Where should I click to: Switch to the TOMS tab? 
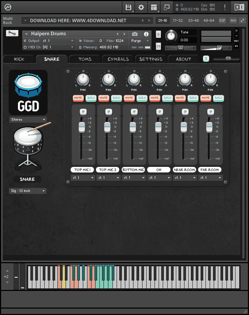tap(85, 59)
